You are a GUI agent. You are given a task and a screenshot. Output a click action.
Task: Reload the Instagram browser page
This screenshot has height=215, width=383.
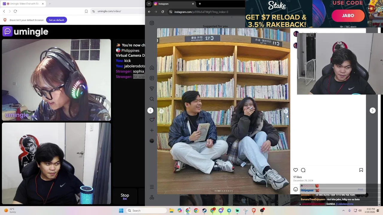pos(162,12)
